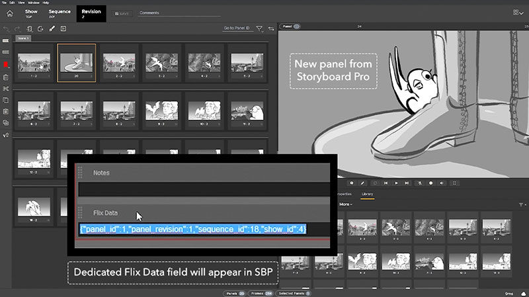Click the version check icon in sidebar

point(6,135)
